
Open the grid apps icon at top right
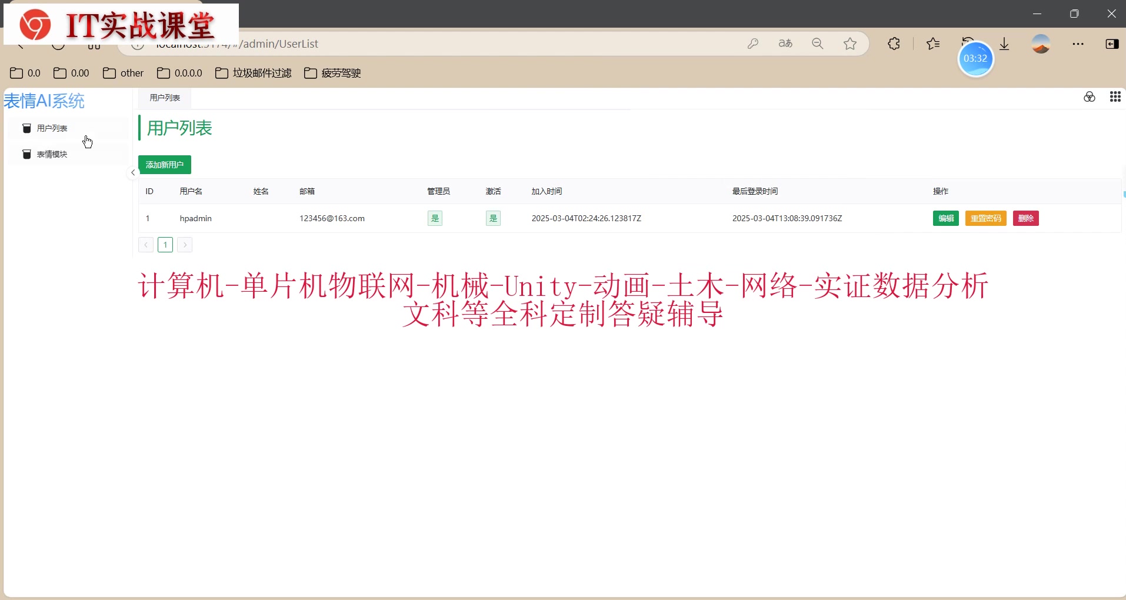[x=1115, y=97]
